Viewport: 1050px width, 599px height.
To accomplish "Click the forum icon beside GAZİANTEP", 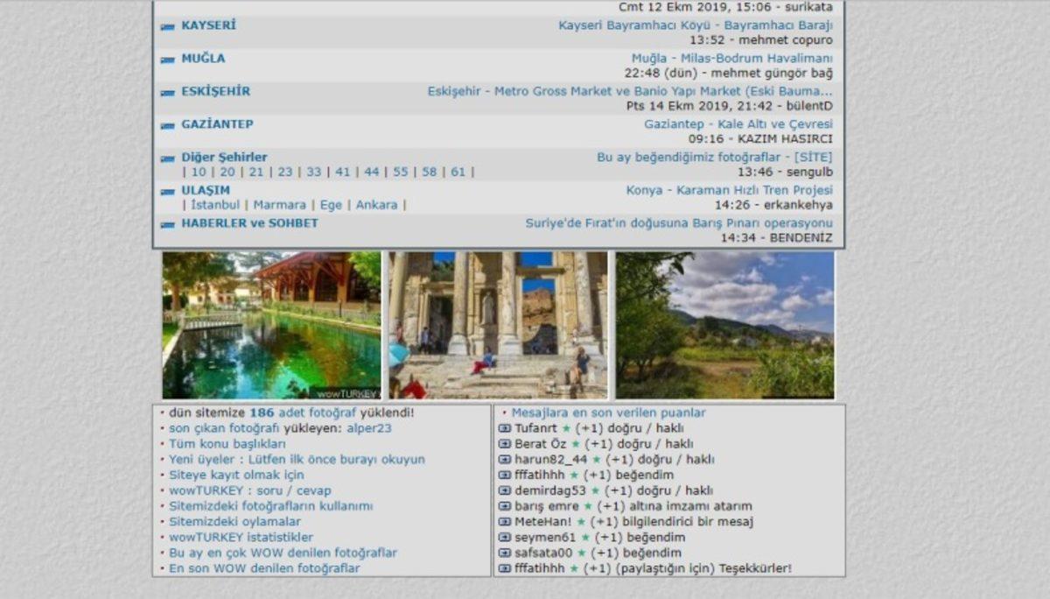I will [x=168, y=124].
